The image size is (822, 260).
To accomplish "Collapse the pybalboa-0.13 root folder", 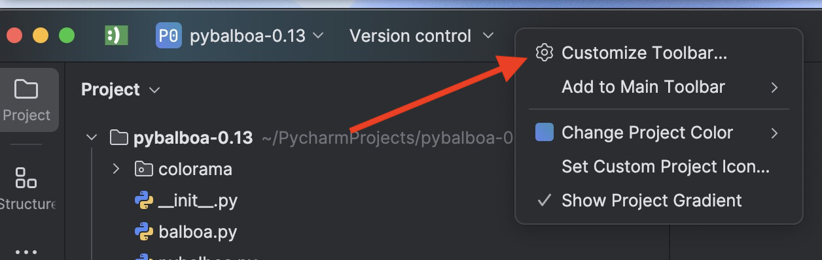I will click(92, 138).
